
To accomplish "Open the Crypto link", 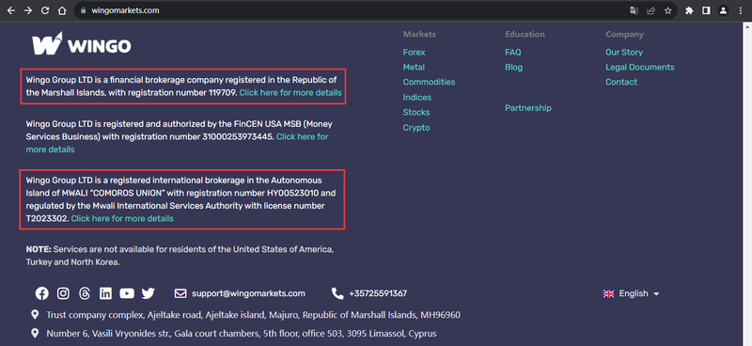I will tap(416, 128).
